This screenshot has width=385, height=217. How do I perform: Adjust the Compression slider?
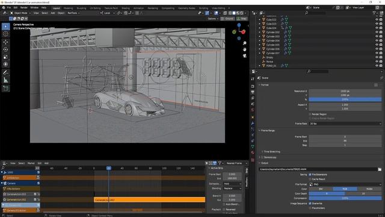point(345,198)
